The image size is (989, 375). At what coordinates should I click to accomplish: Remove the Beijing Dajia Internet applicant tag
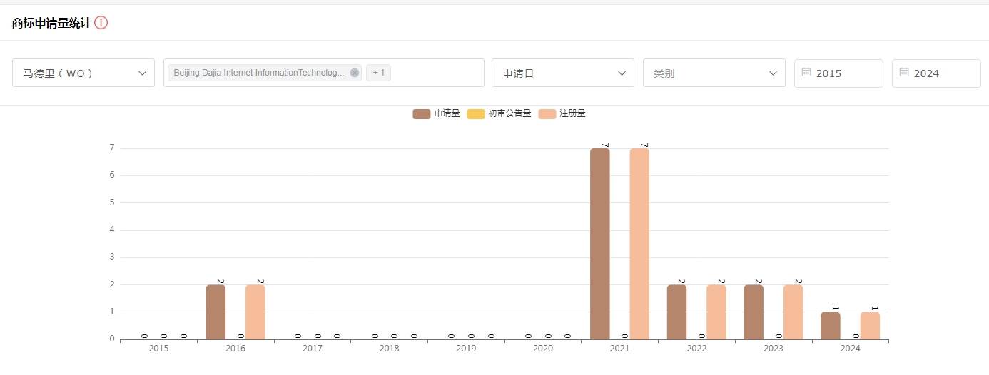point(355,73)
